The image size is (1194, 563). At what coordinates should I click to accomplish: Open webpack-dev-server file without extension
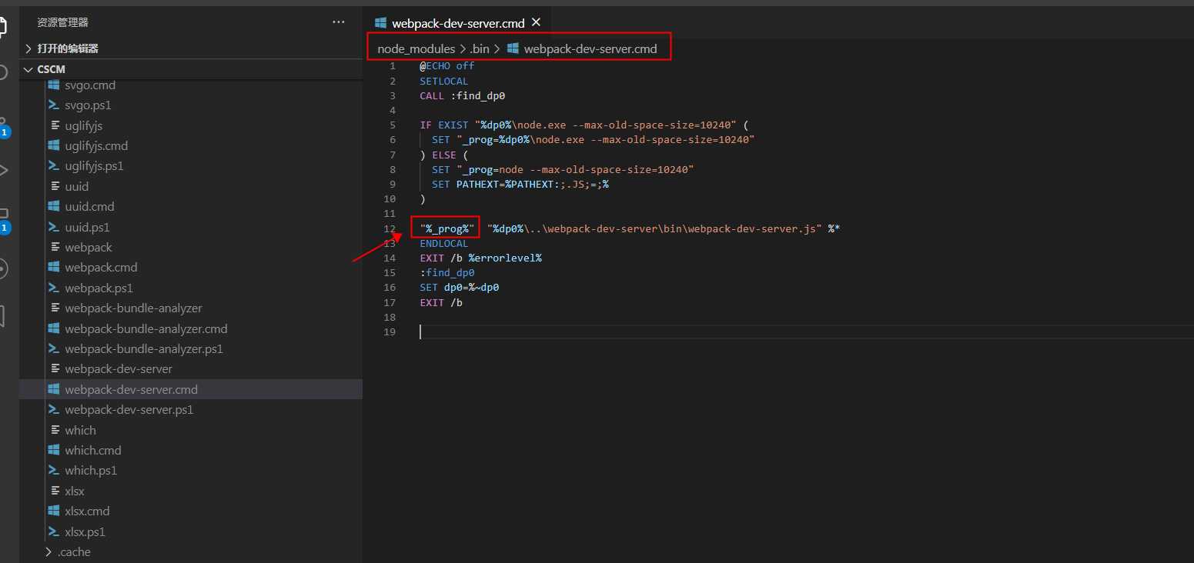119,368
